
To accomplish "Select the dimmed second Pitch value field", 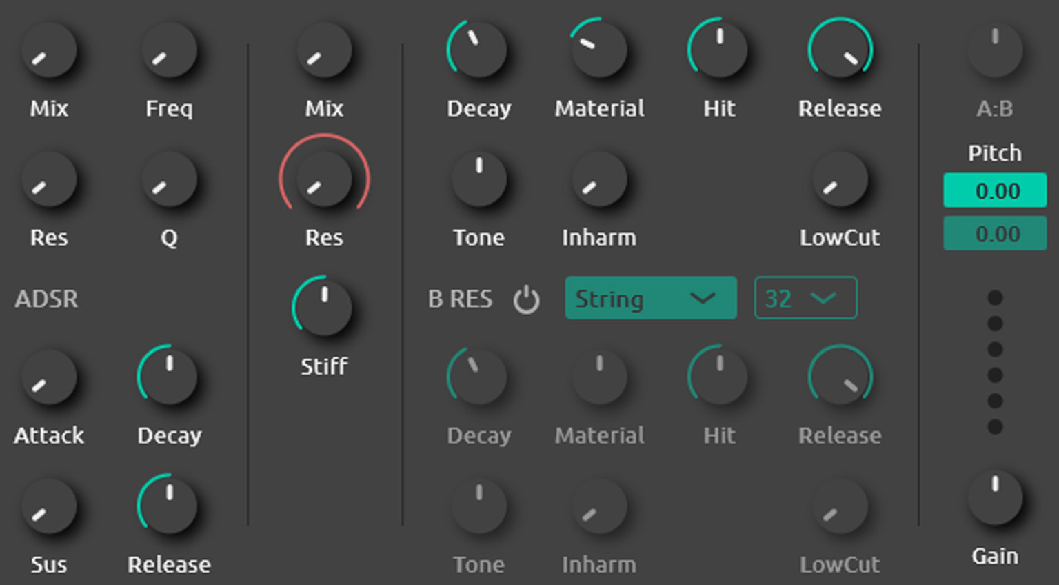I will (x=994, y=234).
